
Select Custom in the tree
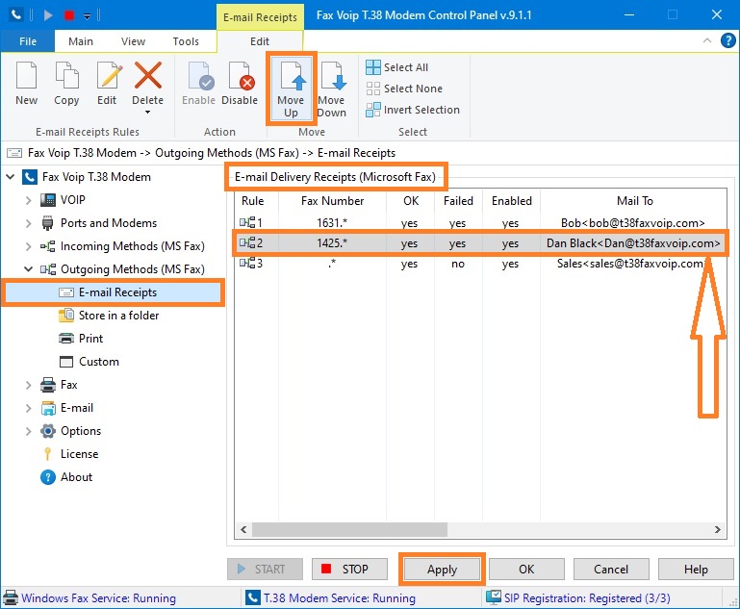[99, 362]
